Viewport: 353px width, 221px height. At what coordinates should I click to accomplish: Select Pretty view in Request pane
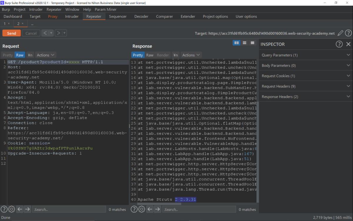pos(8,55)
